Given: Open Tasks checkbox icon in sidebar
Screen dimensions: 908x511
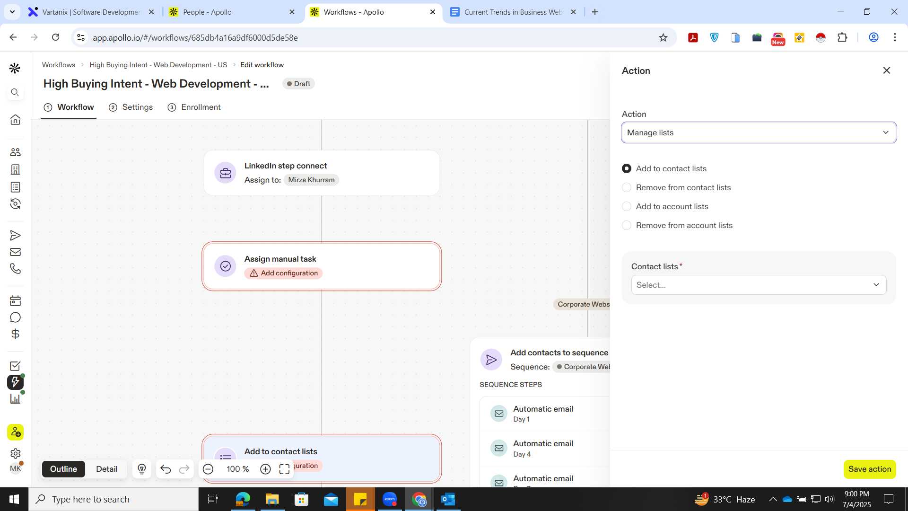Looking at the screenshot, I should pyautogui.click(x=15, y=366).
